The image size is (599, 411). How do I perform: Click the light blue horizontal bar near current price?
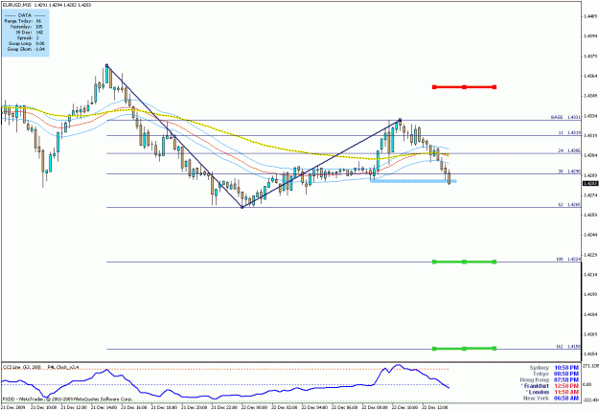point(413,181)
